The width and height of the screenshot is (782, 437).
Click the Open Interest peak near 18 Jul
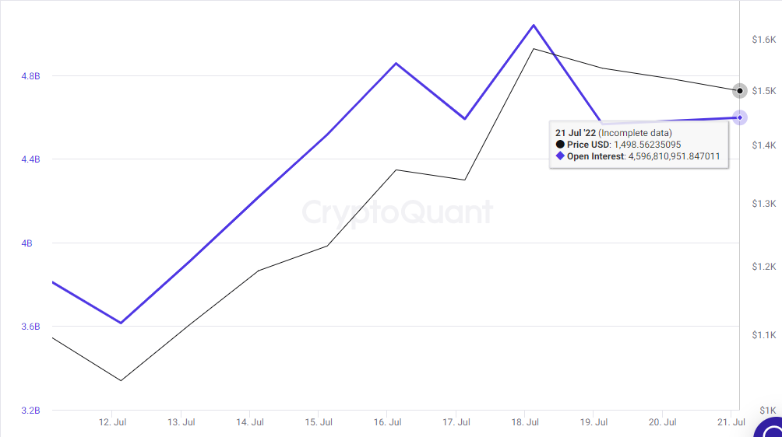click(x=534, y=25)
